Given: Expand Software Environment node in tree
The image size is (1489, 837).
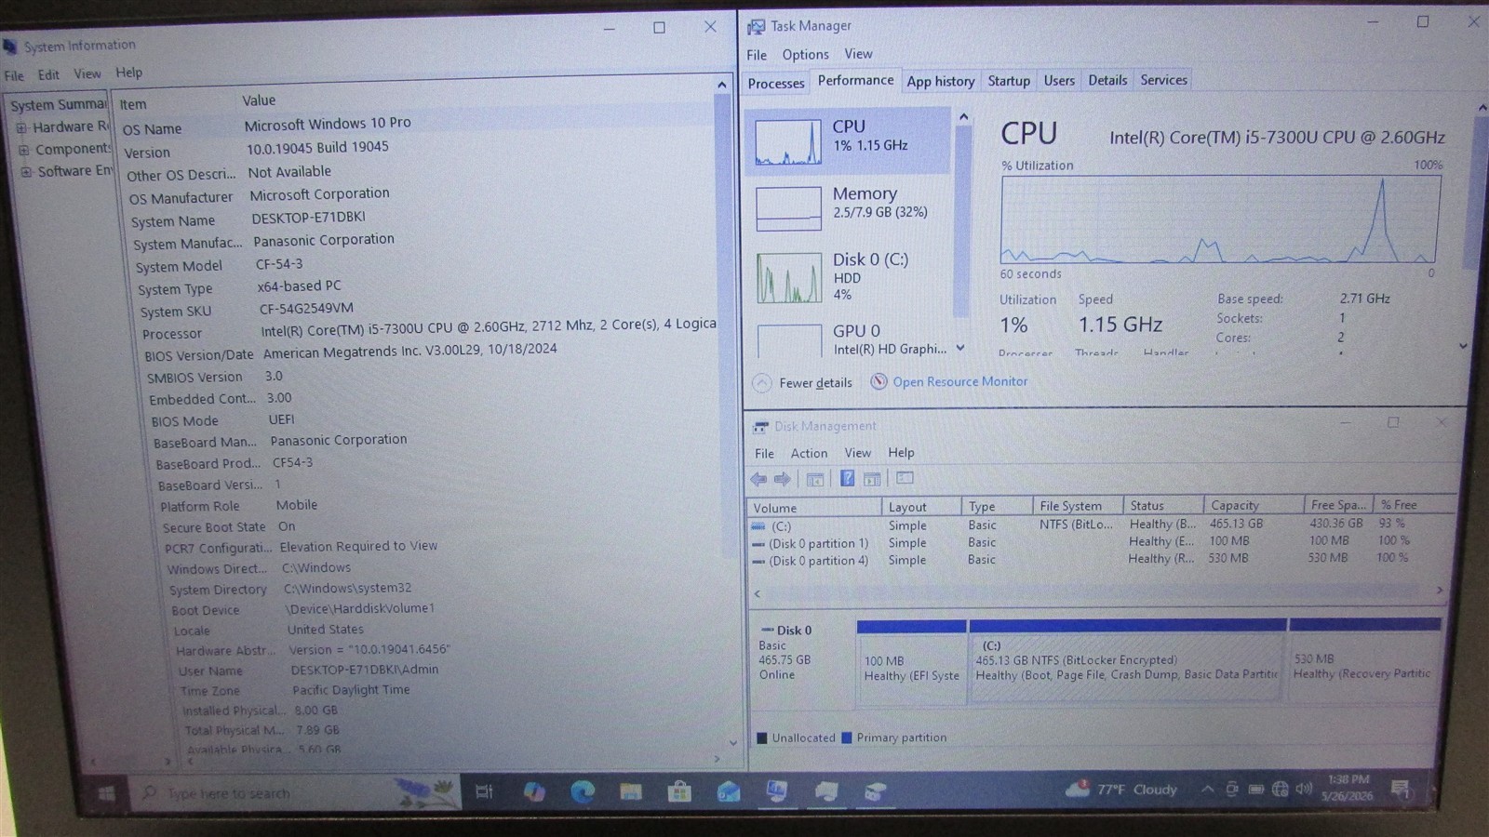Looking at the screenshot, I should pos(26,172).
